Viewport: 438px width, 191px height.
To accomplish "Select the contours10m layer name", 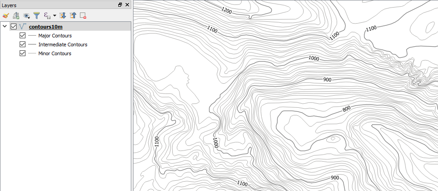I will tap(46, 27).
